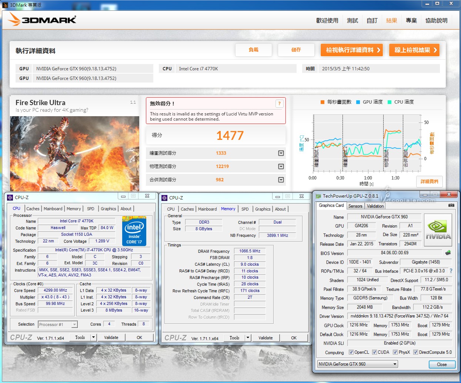Open Tools dropdown arrow in left CPU-Z

coord(93,337)
